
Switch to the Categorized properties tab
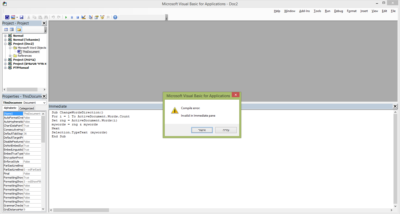[26, 108]
